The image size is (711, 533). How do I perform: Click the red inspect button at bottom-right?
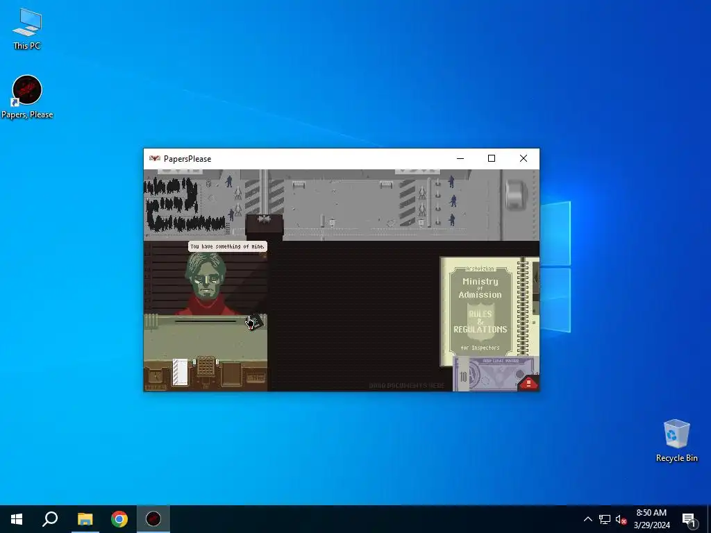tap(528, 383)
